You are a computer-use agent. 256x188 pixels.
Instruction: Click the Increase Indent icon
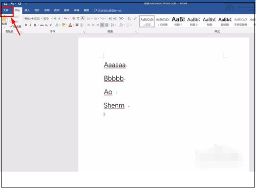(x=115, y=18)
